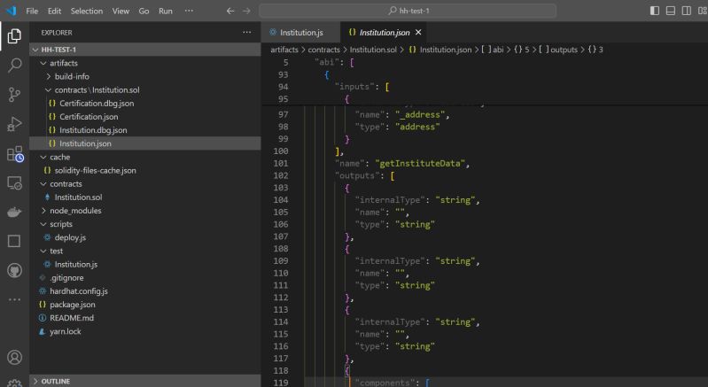Screen dimensions: 708x387
Task: Open the File menu
Action: pyautogui.click(x=32, y=11)
